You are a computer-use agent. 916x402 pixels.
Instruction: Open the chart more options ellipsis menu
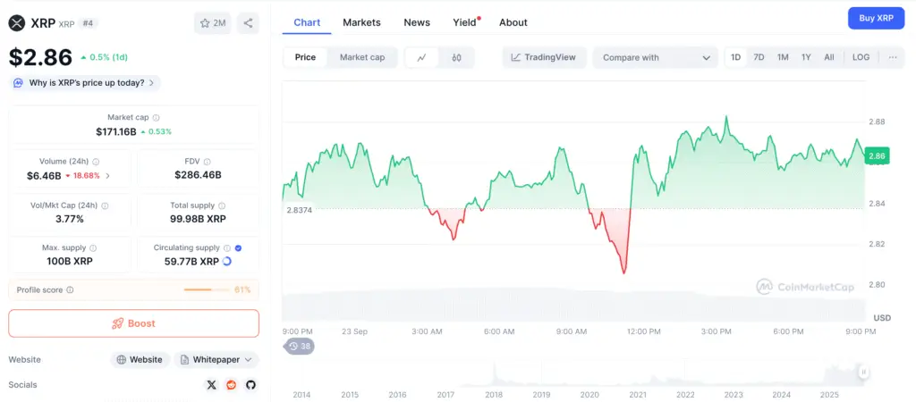click(x=893, y=57)
